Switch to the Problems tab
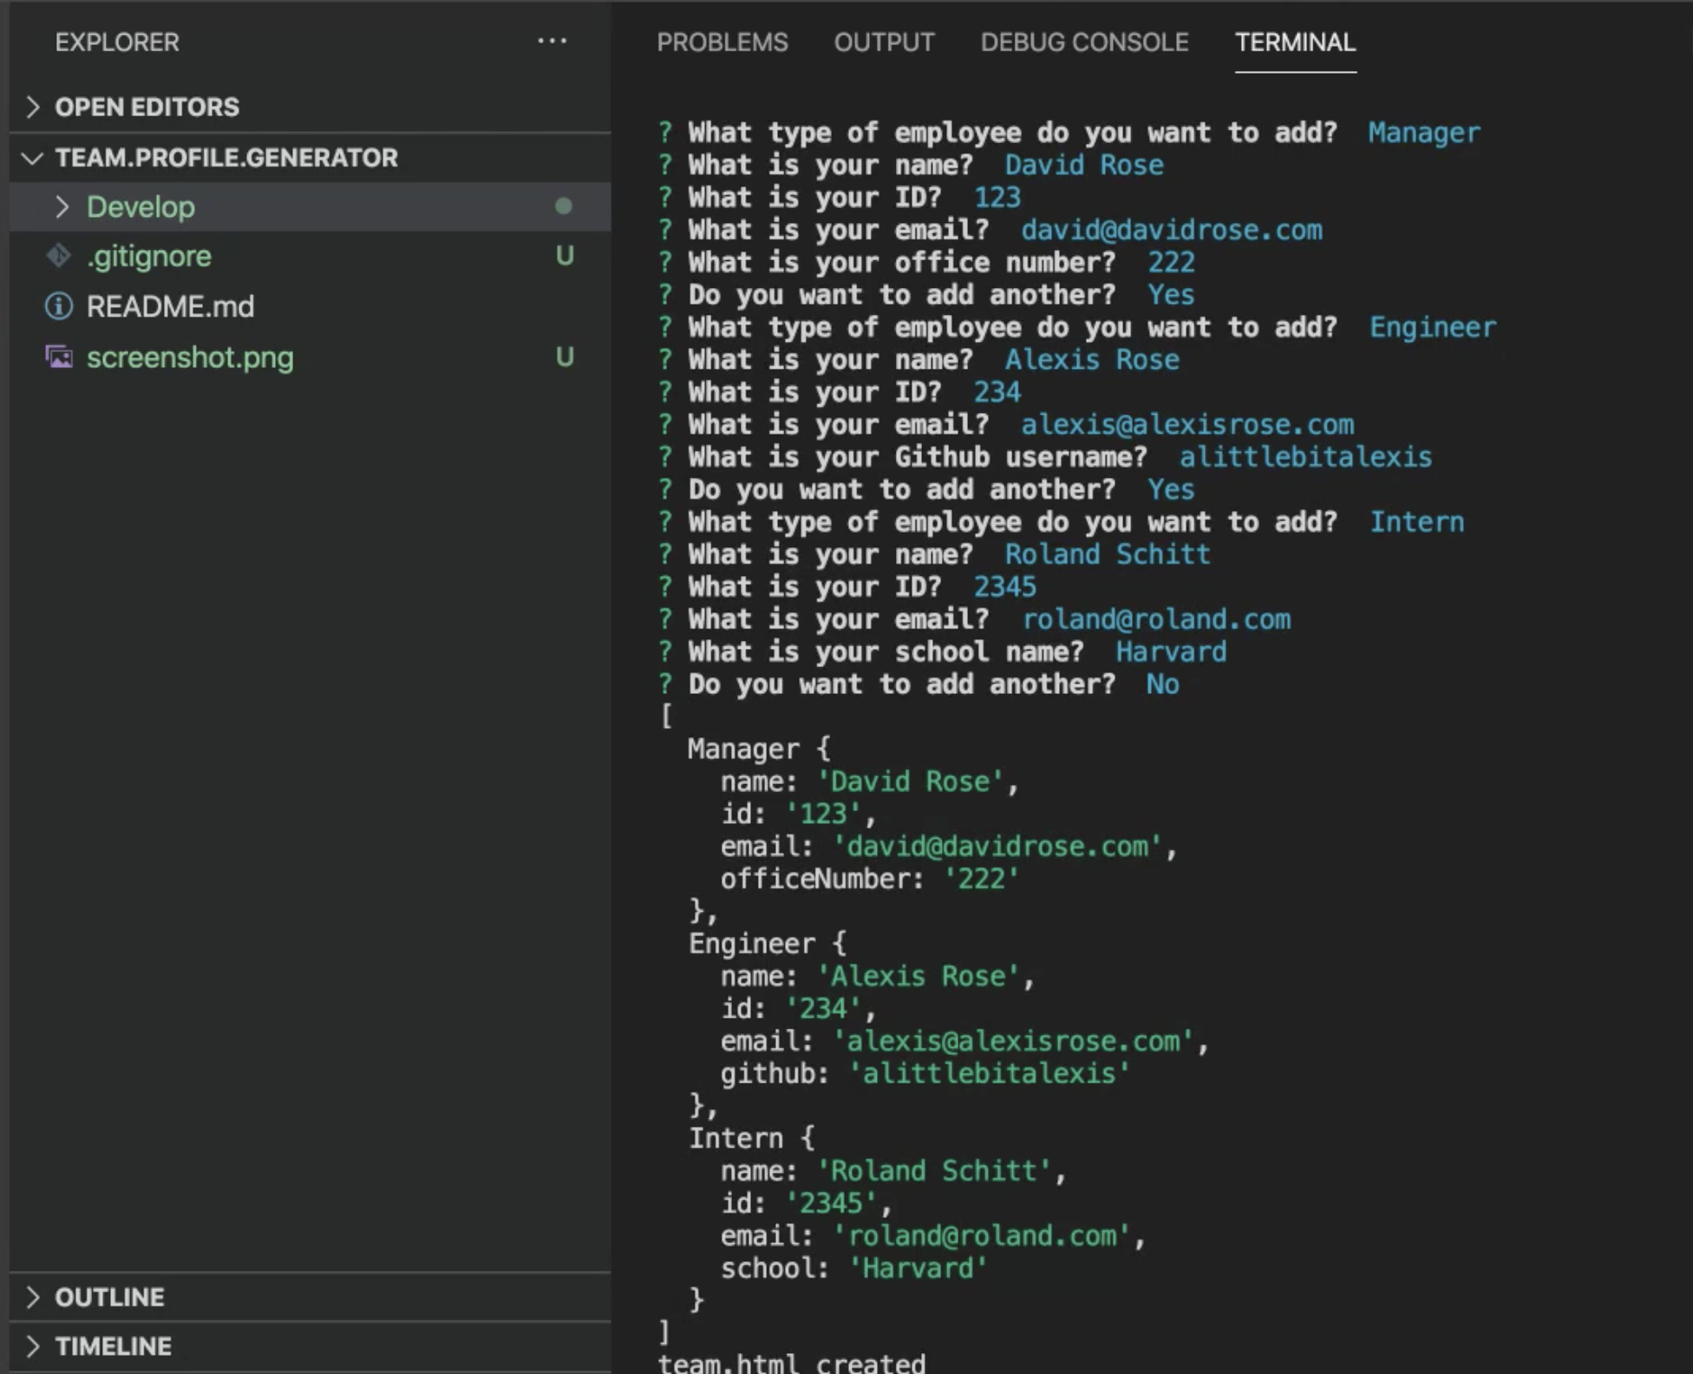1693x1374 pixels. pyautogui.click(x=722, y=43)
